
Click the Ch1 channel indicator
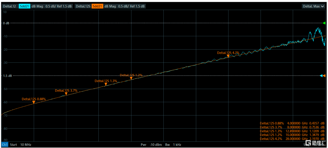pyautogui.click(x=5, y=145)
